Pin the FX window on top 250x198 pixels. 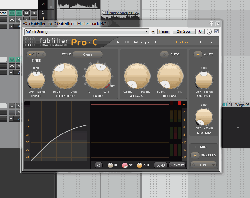pos(211,23)
